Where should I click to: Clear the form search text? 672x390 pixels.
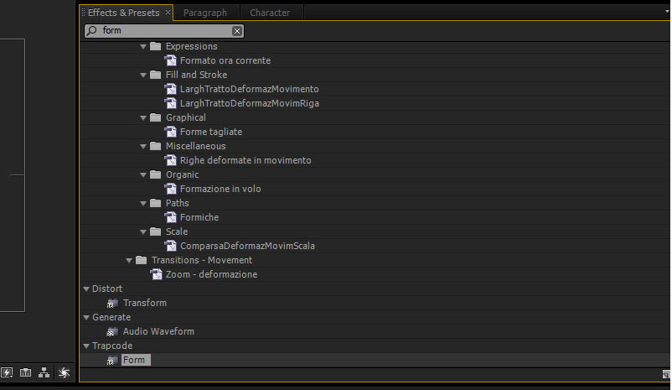tap(236, 31)
